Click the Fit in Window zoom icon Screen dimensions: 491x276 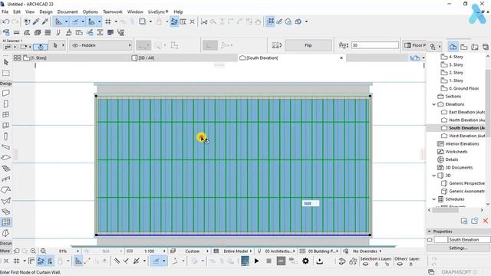click(43, 251)
